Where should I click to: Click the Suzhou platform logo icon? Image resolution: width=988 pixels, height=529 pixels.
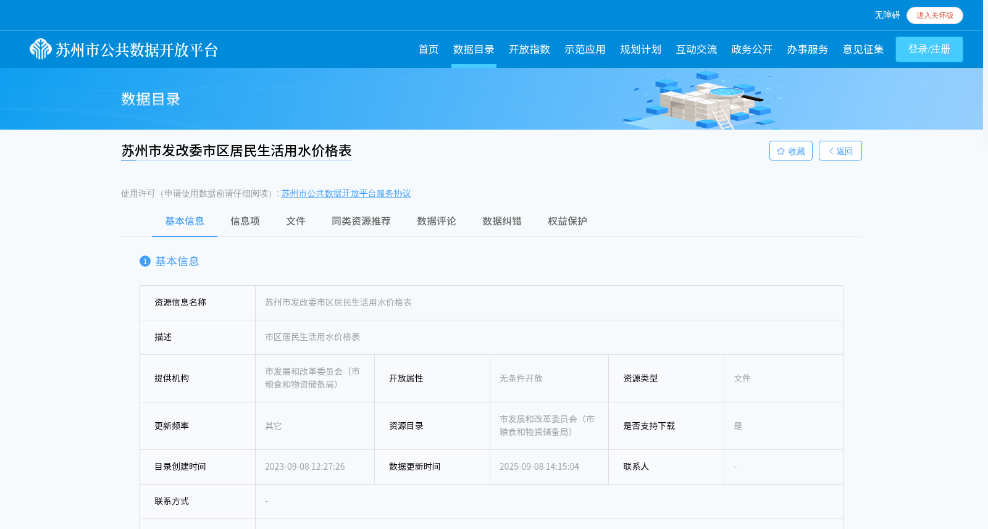41,49
